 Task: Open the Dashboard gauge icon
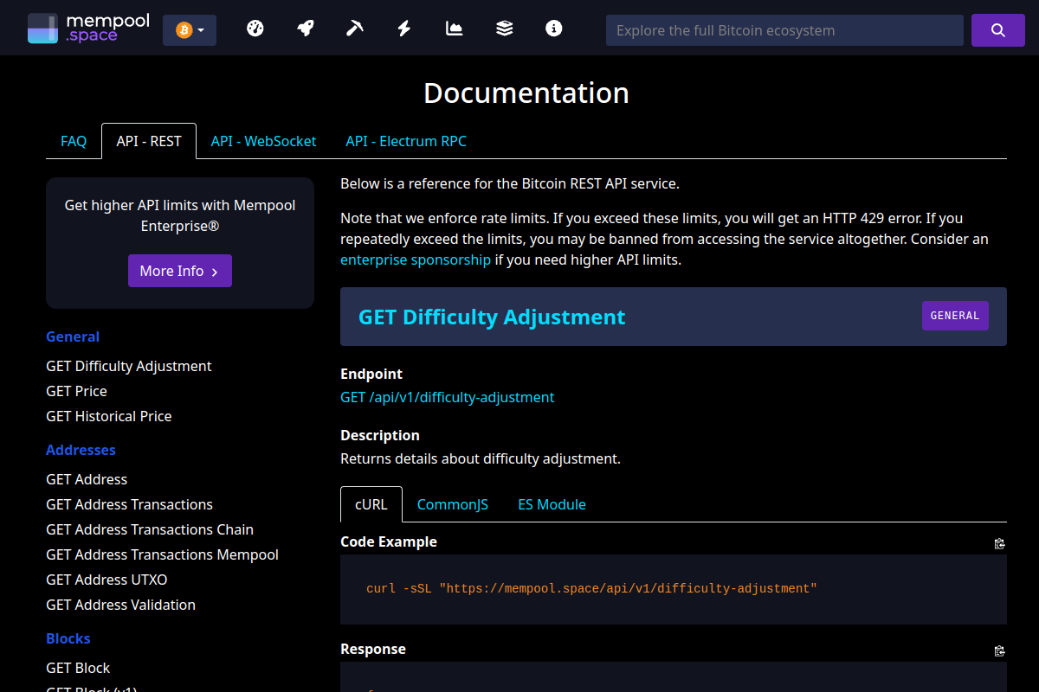255,29
